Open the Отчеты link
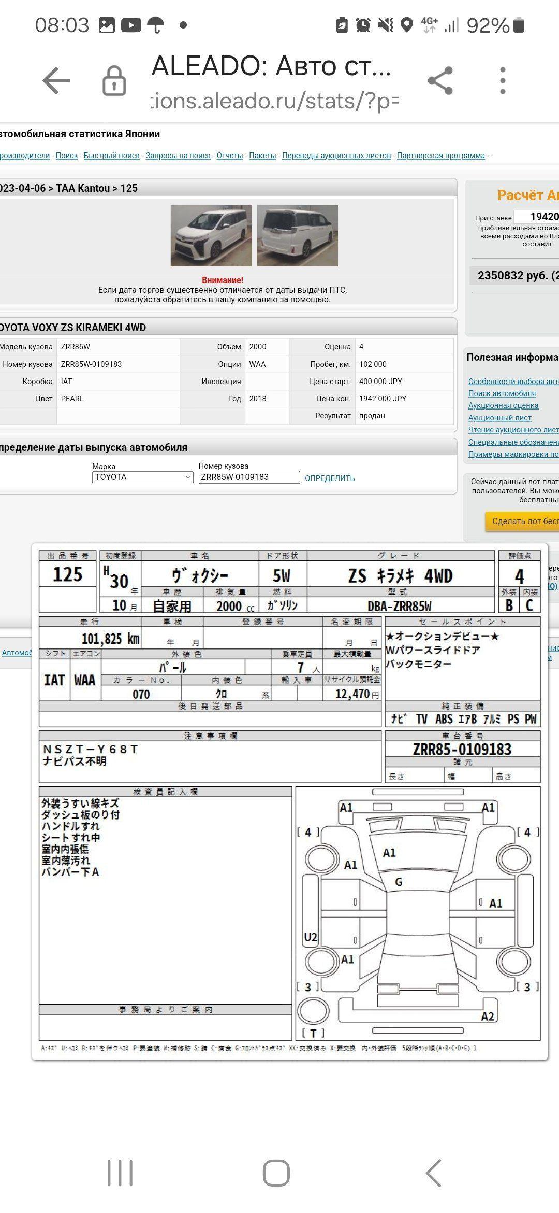This screenshot has height=1213, width=559. [x=230, y=156]
